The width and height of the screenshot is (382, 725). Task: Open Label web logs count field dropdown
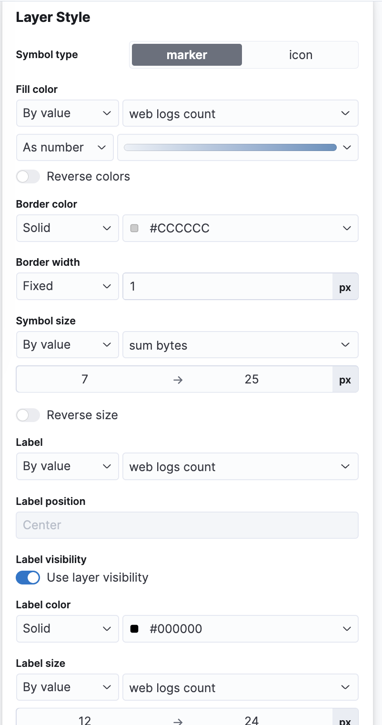point(241,466)
